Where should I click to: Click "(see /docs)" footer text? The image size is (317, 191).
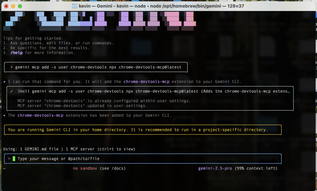[x=113, y=168]
